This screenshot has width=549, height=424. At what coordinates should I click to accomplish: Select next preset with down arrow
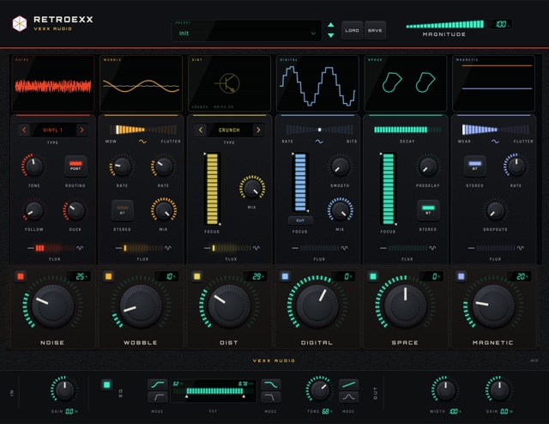[x=330, y=35]
